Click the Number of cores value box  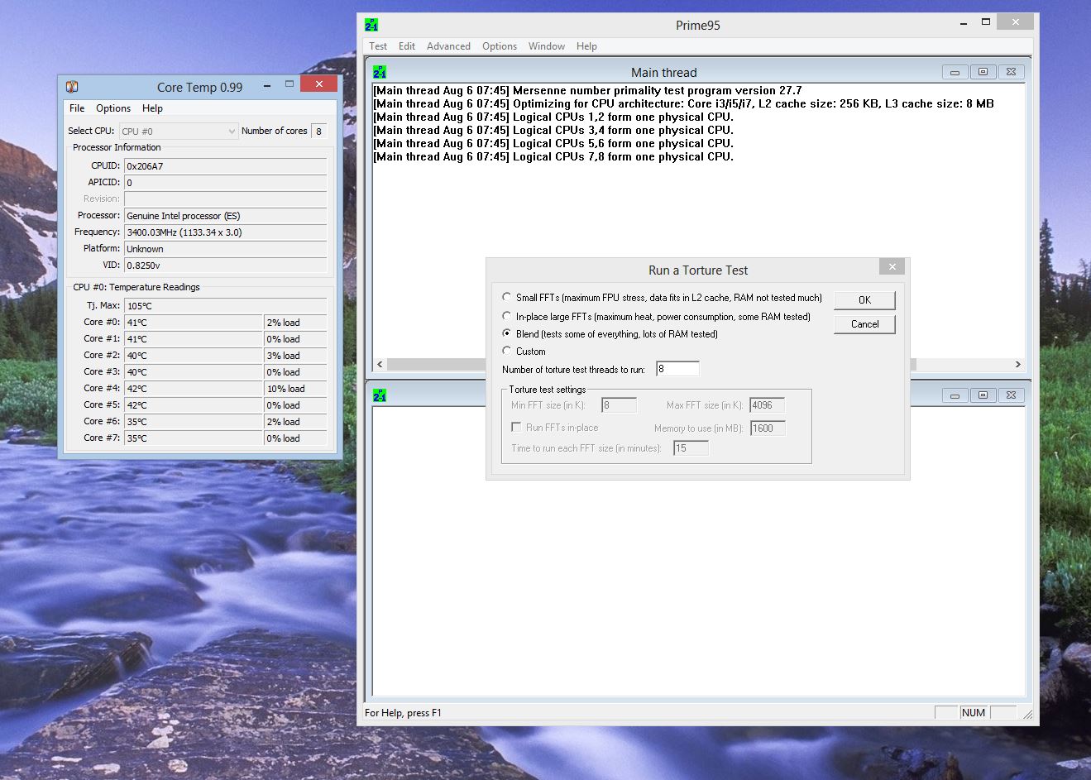click(x=319, y=131)
